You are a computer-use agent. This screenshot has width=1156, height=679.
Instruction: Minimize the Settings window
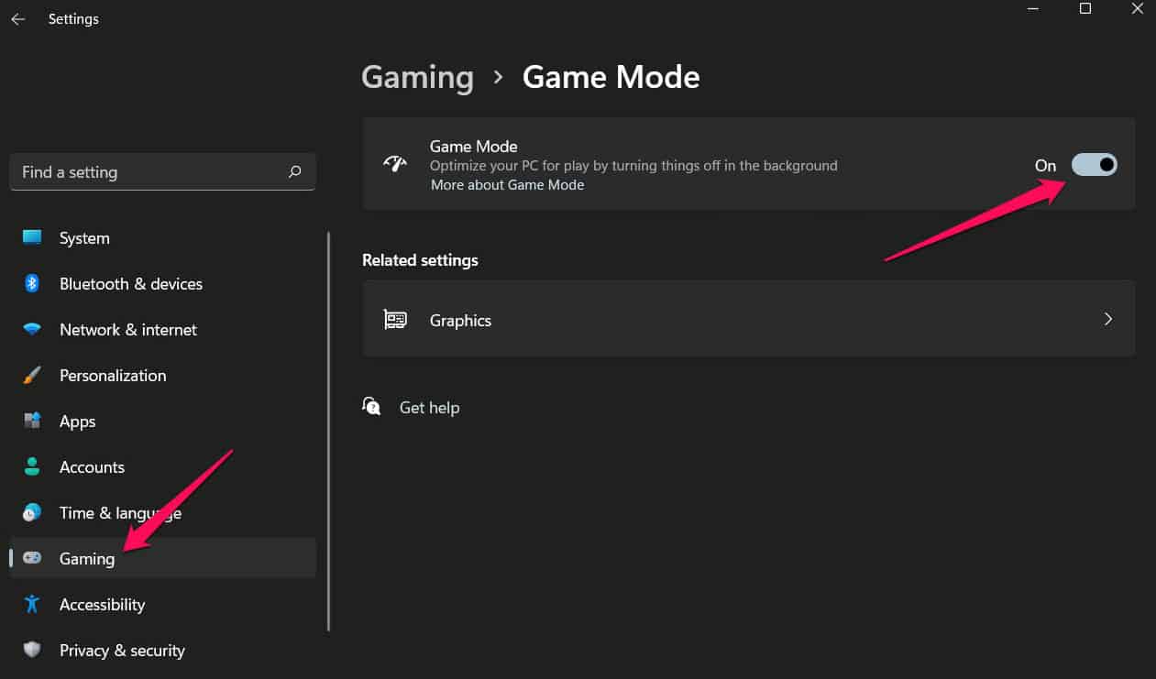pos(1034,9)
